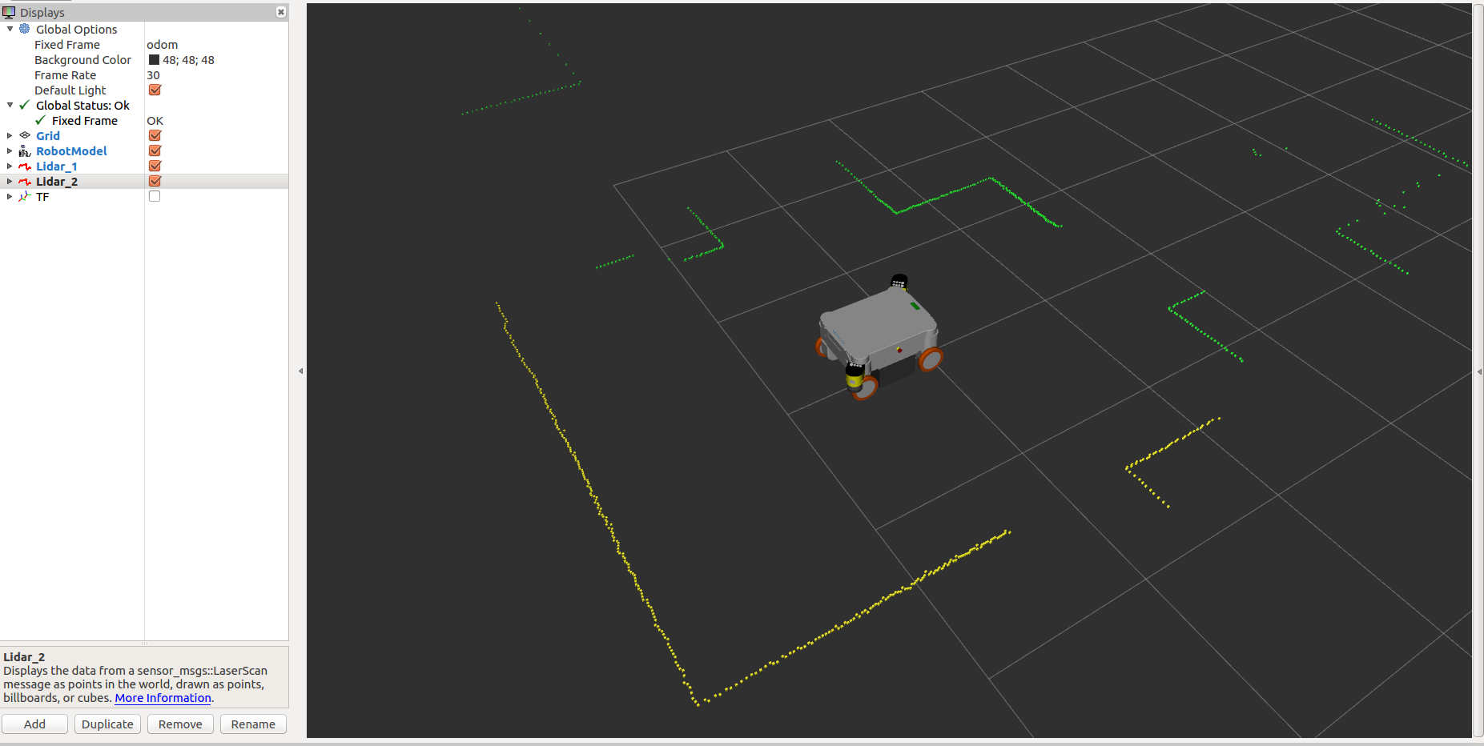Viewport: 1484px width, 746px height.
Task: Collapse the Global Status section
Action: point(10,105)
